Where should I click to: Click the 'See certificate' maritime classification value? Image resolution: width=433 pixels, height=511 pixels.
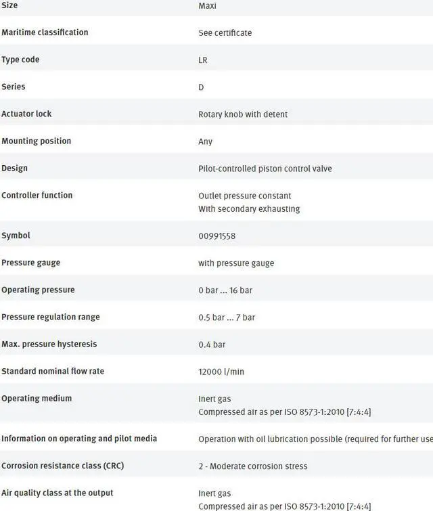coord(225,33)
